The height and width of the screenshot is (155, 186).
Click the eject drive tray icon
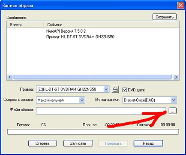pyautogui.click(x=115, y=89)
